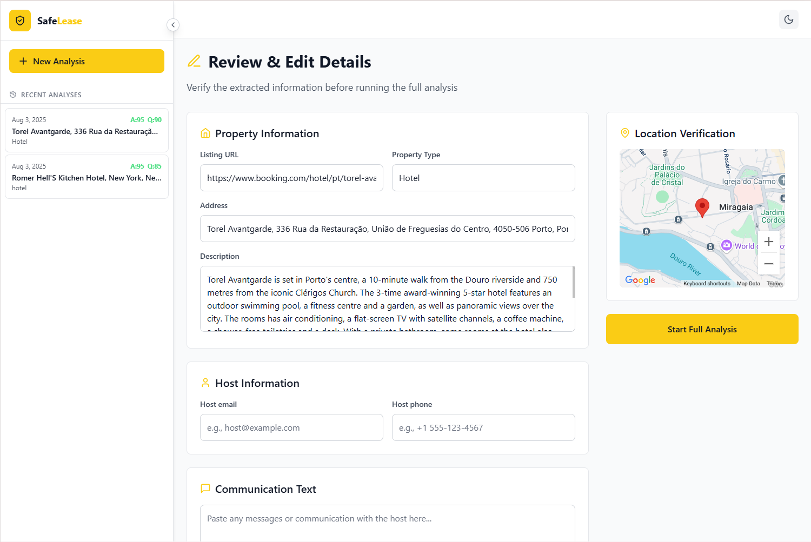This screenshot has width=811, height=542.
Task: Click the purple World of Discoveries map icon
Action: [727, 245]
